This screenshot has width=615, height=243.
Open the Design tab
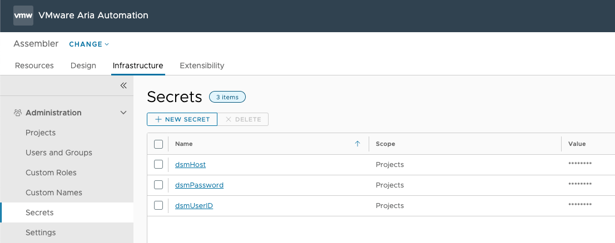pyautogui.click(x=83, y=65)
